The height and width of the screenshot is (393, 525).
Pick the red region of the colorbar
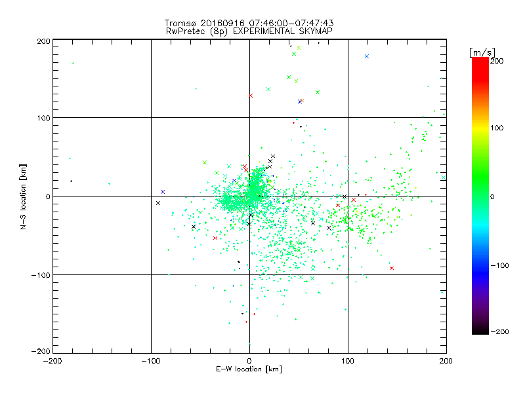[480, 70]
